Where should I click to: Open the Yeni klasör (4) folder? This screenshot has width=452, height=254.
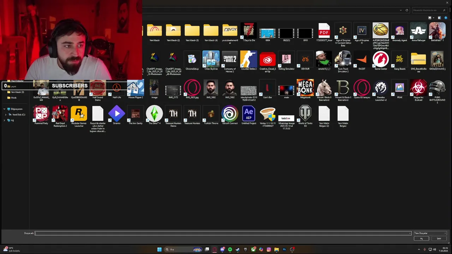(211, 32)
